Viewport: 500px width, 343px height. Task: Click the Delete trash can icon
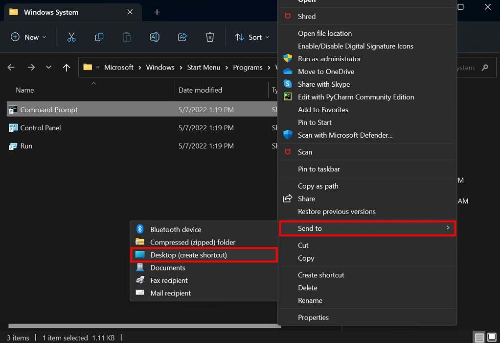point(210,37)
